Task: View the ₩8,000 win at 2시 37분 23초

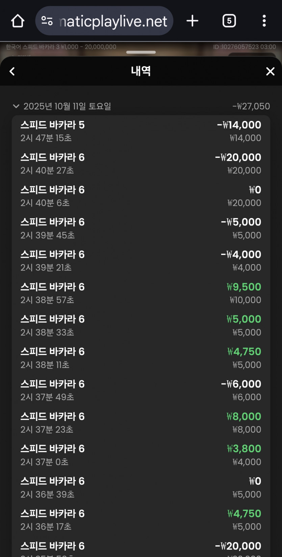Action: coord(141,423)
